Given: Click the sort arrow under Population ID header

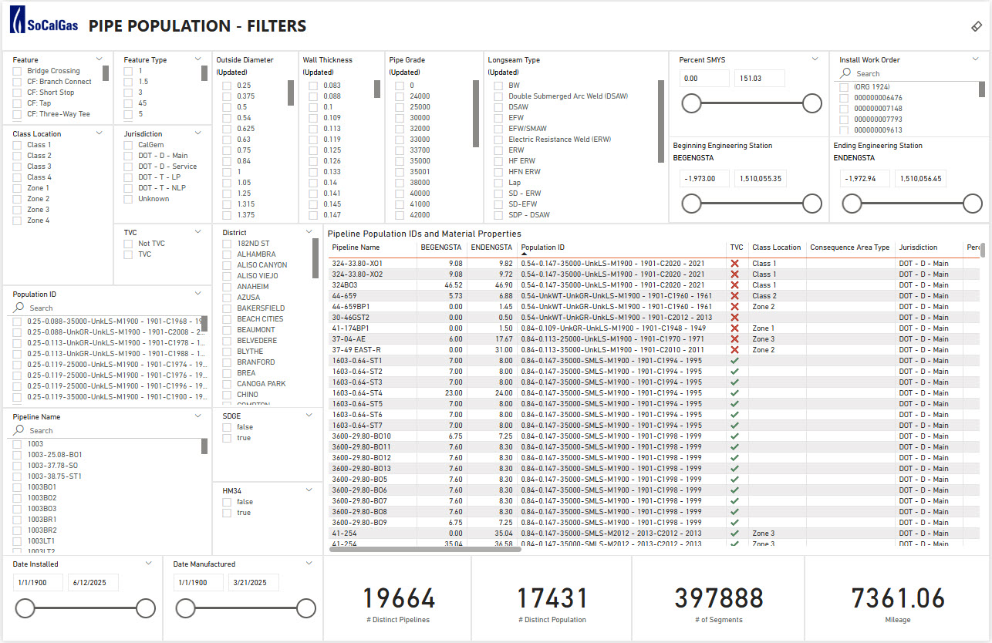Looking at the screenshot, I should (x=525, y=254).
